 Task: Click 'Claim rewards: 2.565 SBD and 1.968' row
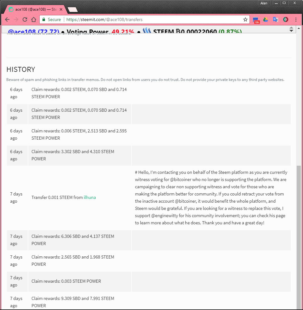149,261
